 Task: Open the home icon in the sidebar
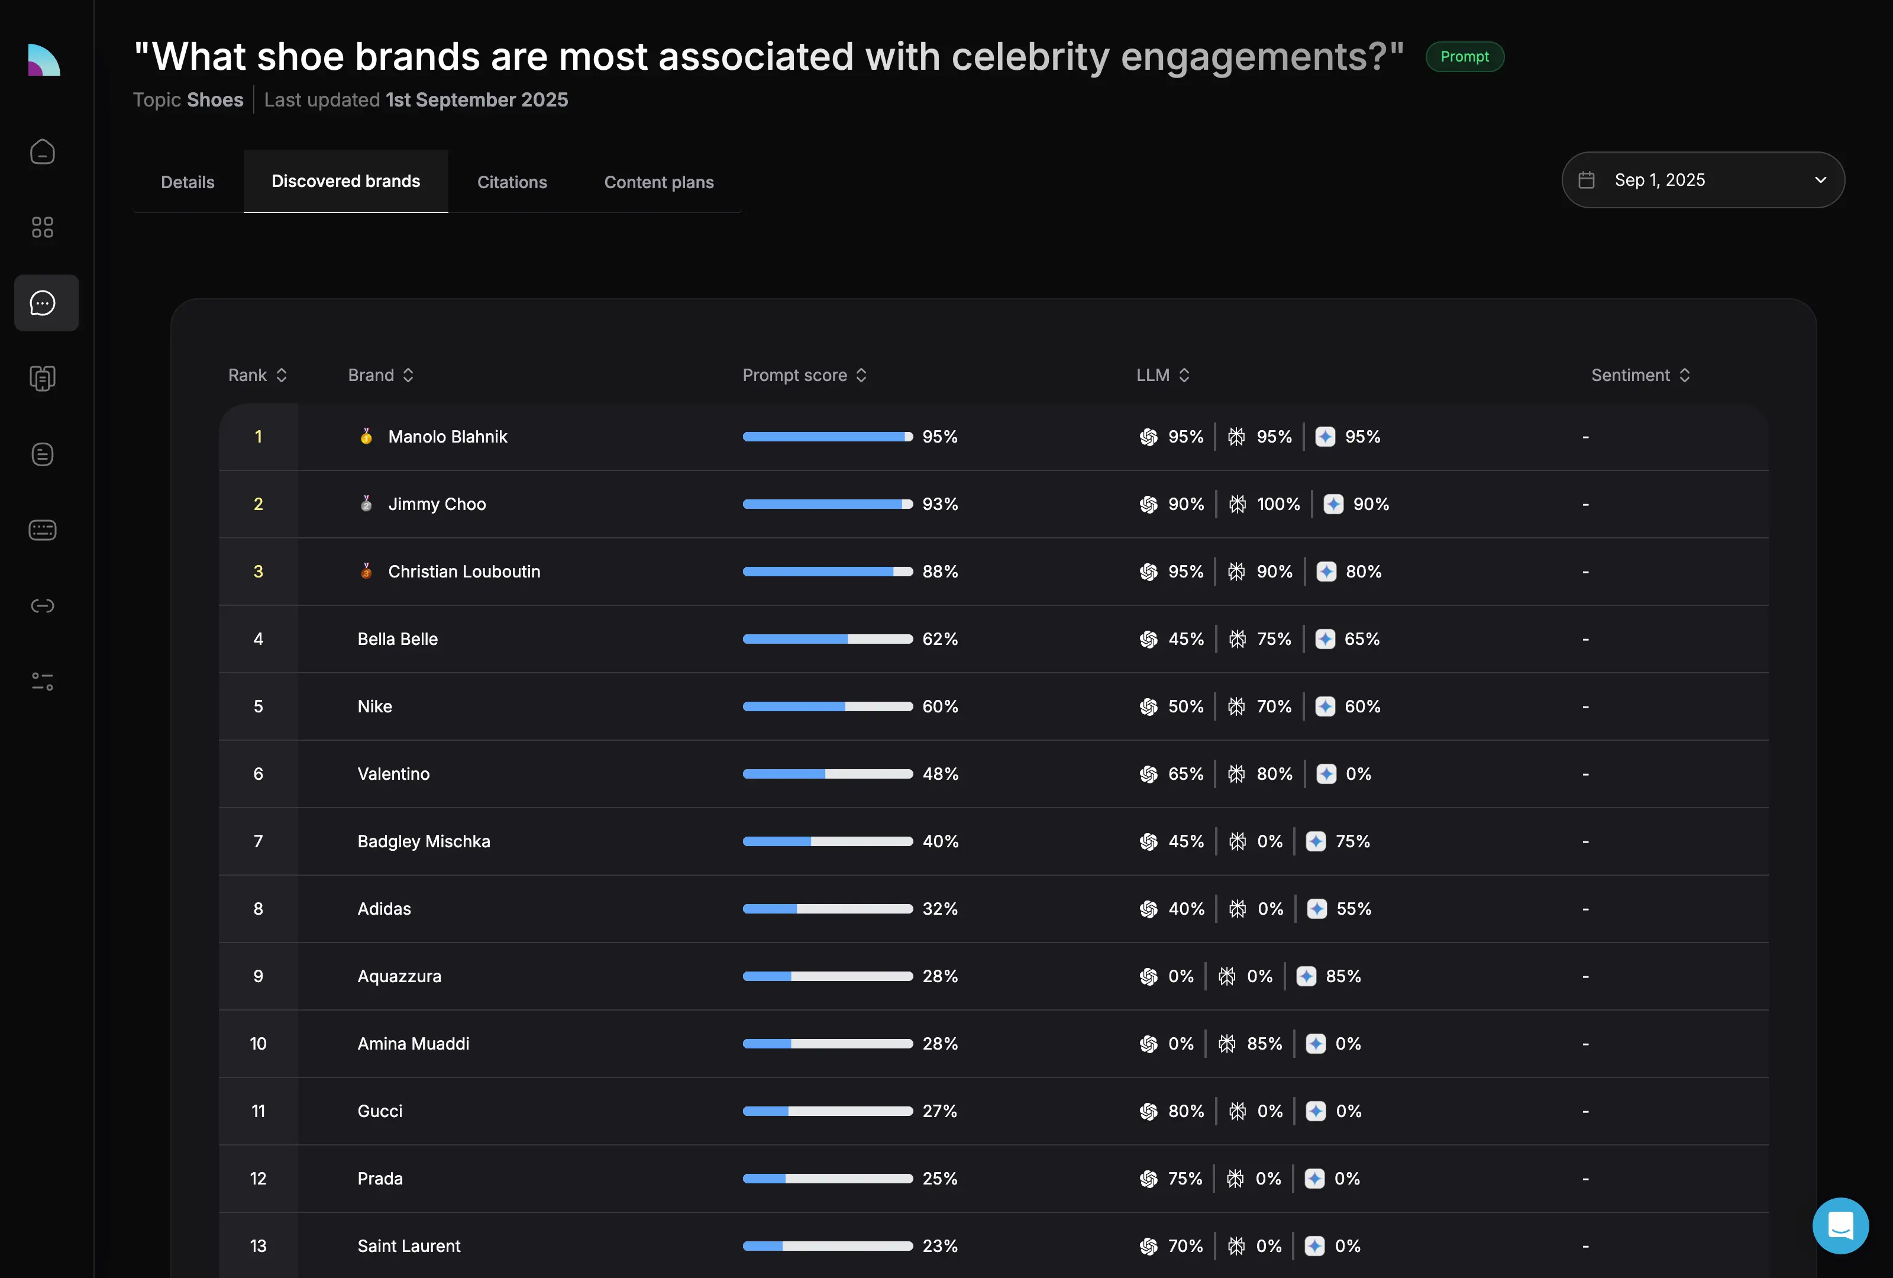click(43, 151)
